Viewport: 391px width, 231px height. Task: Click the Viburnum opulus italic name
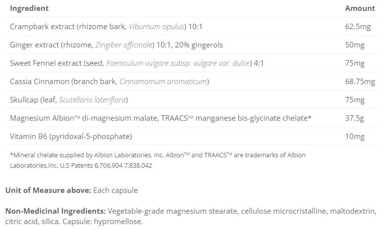[156, 26]
